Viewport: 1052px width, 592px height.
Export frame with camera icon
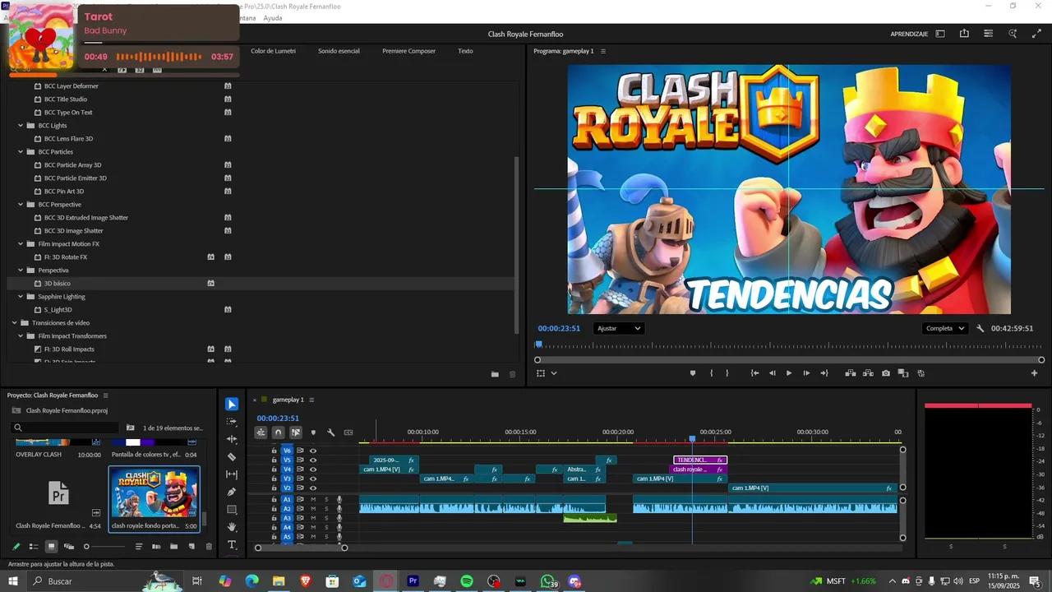886,373
